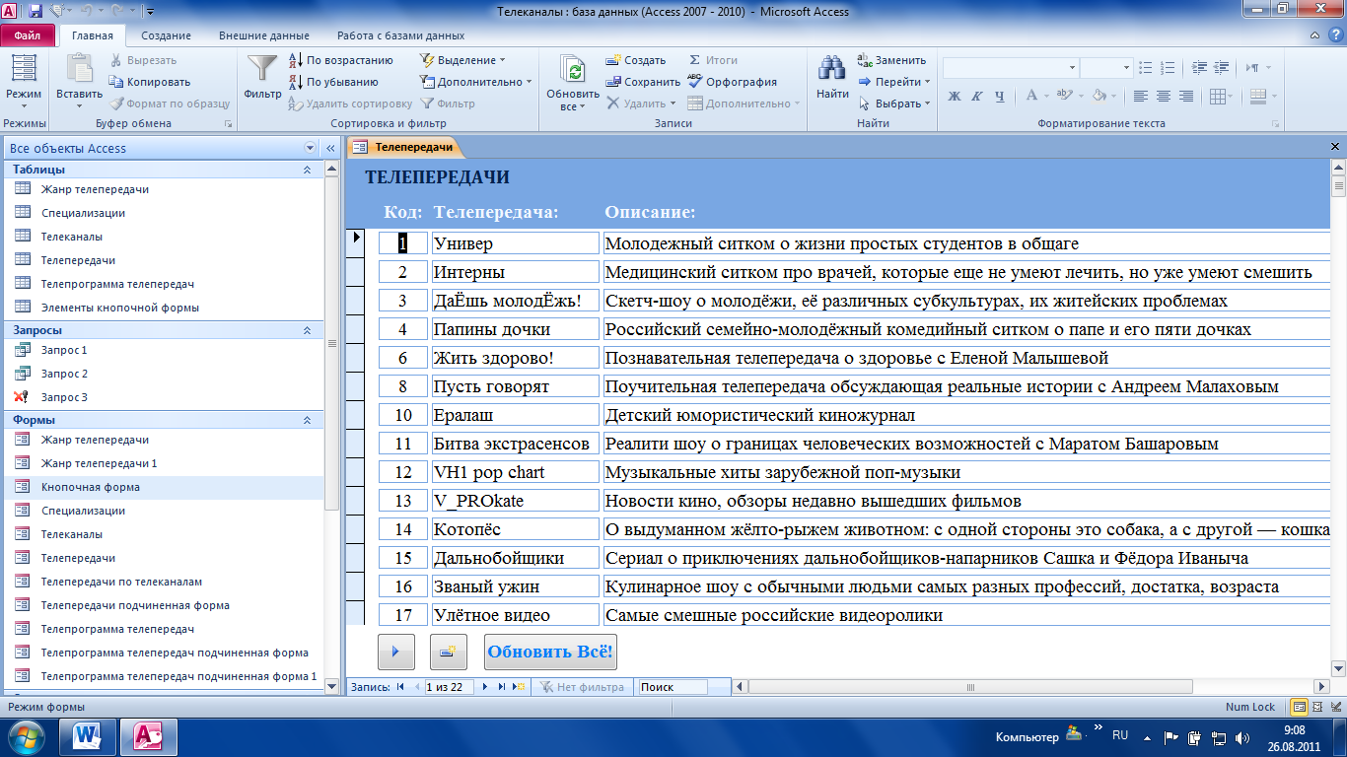Switch to Внешние данные ribbon tab
This screenshot has height=757, width=1347.
(263, 35)
